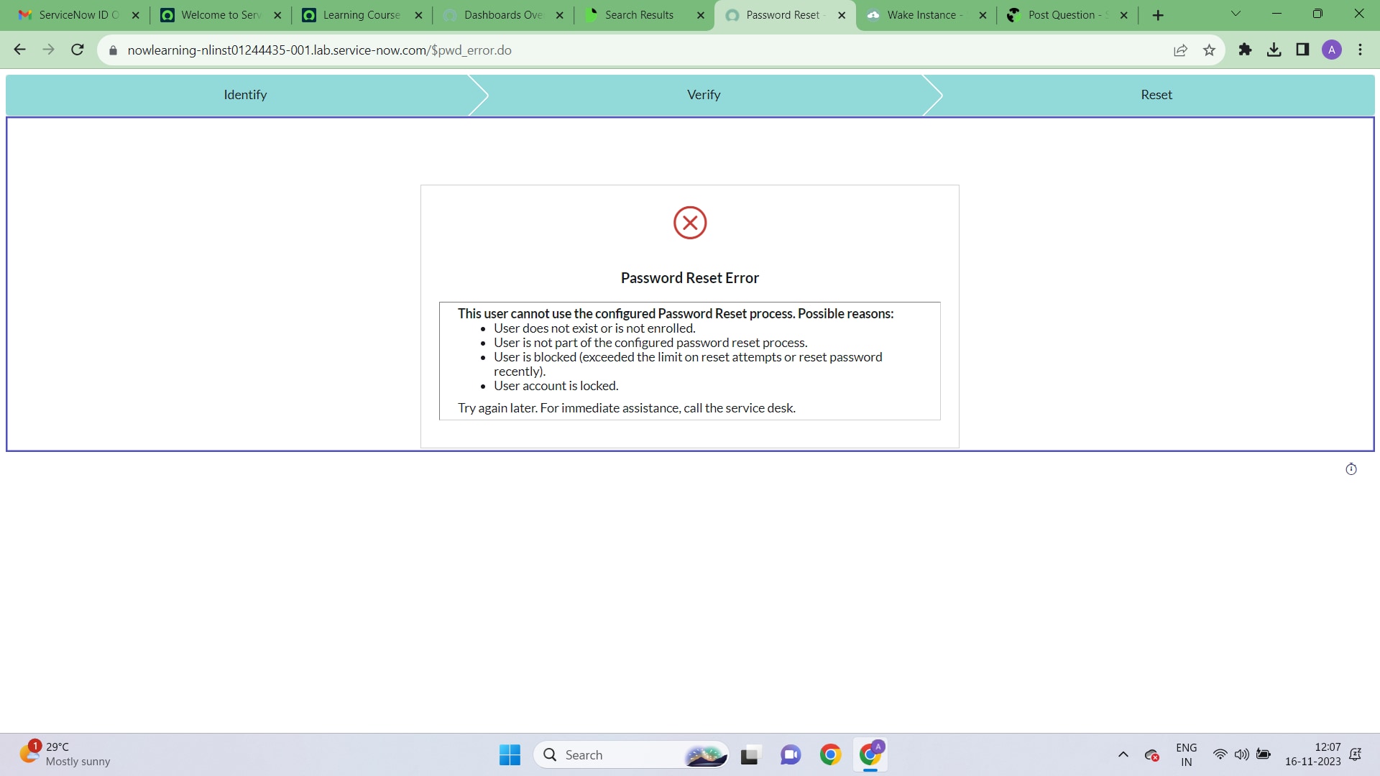The height and width of the screenshot is (776, 1380).
Task: Toggle the side panel in Chrome
Action: (1303, 50)
